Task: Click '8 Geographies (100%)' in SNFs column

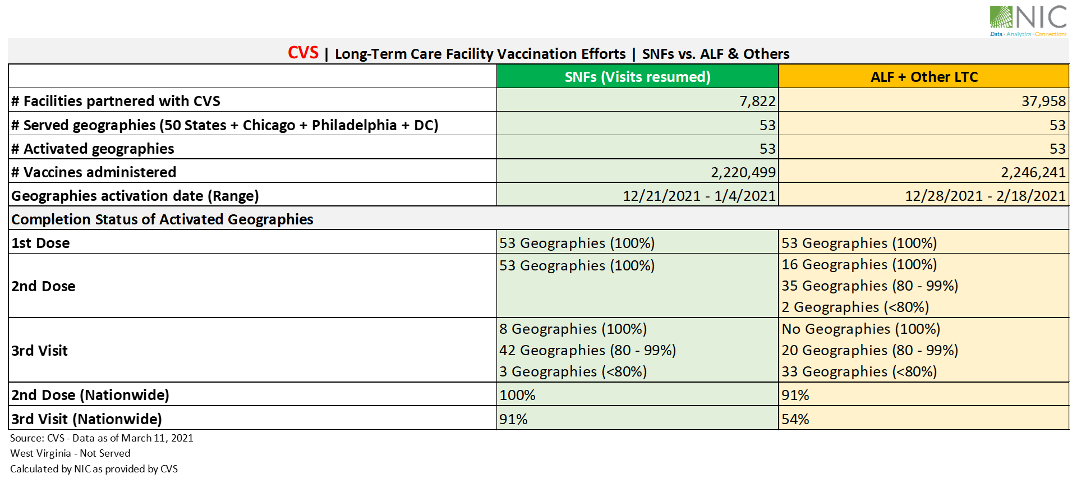Action: 573,329
